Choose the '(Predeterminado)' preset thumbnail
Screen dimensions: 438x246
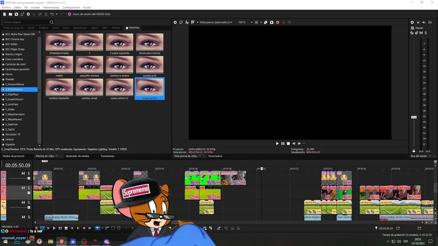(x=59, y=42)
